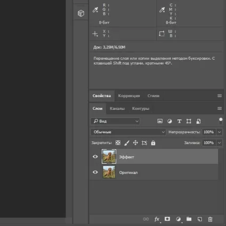Filter by pixel layers icon
226x226 pixels.
(160, 121)
